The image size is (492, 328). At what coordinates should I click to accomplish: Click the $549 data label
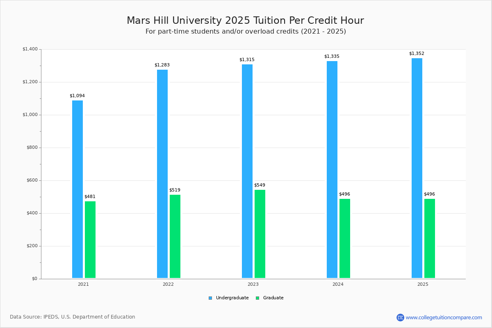pos(260,185)
